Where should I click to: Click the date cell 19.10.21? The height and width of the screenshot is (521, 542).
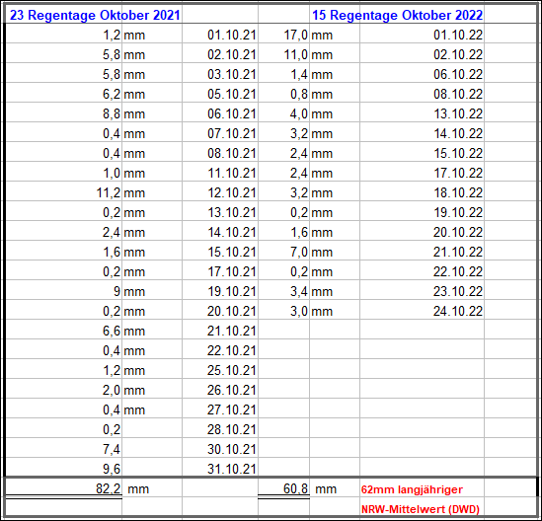[x=232, y=291]
